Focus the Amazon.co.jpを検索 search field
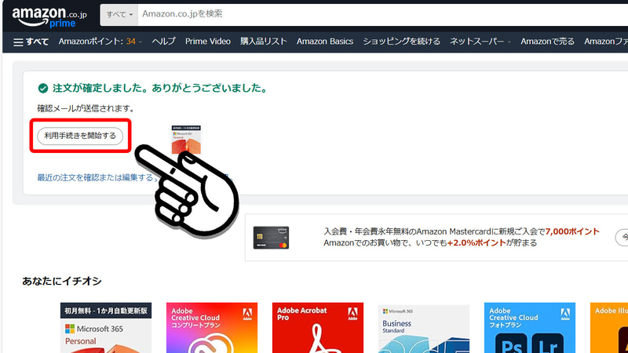 (x=382, y=14)
